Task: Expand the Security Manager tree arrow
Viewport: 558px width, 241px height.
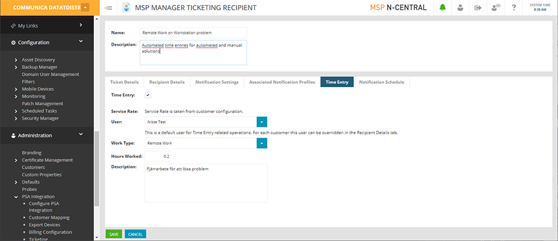Action: (16, 119)
